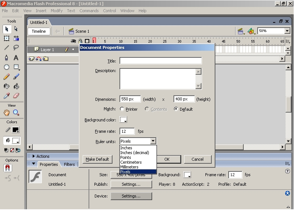
Task: Choose Centimeters from ruler units list
Action: [138, 162]
